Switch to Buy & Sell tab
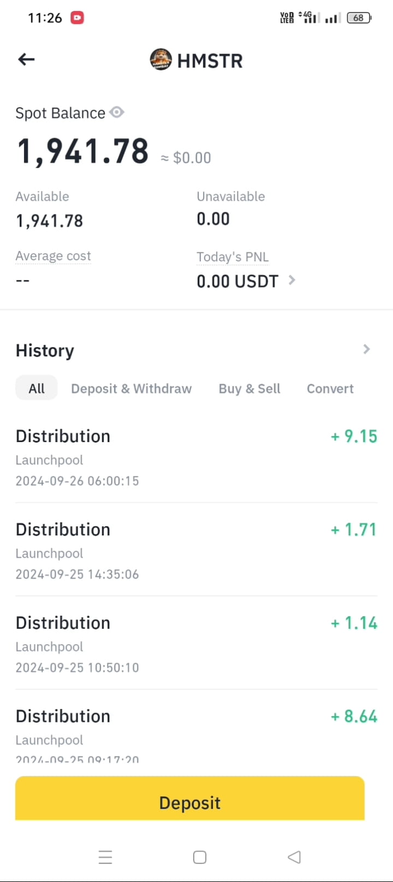393x882 pixels. point(249,389)
